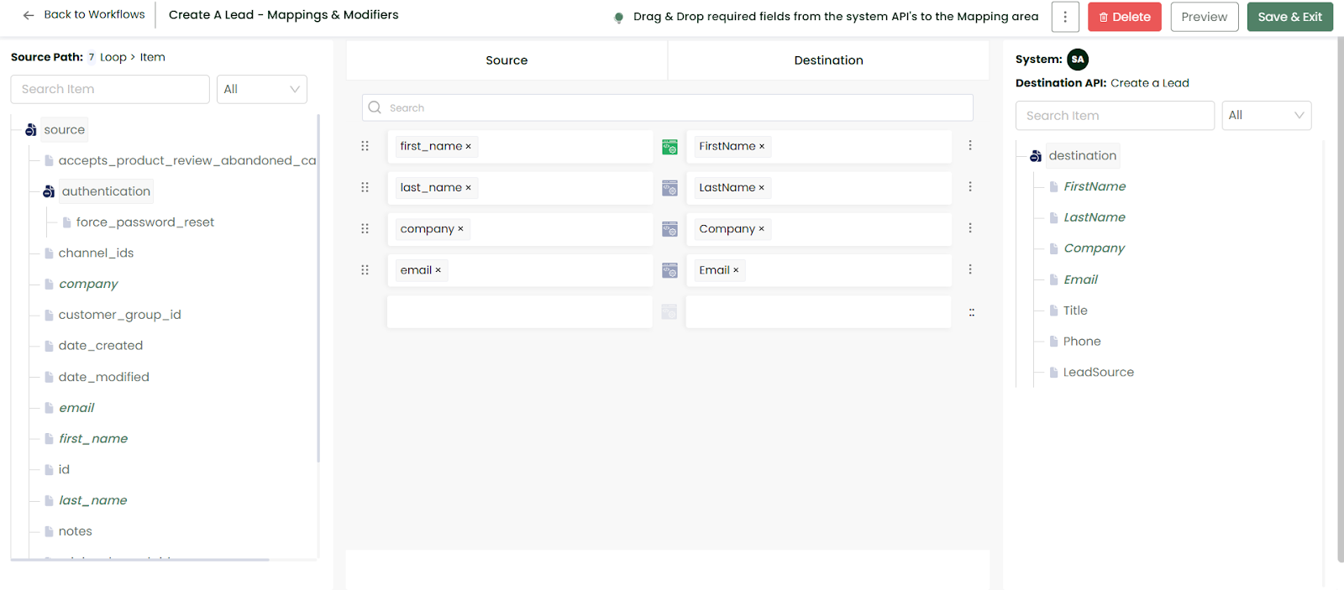This screenshot has width=1344, height=590.
Task: Grab drag handle of company row
Action: coord(365,228)
